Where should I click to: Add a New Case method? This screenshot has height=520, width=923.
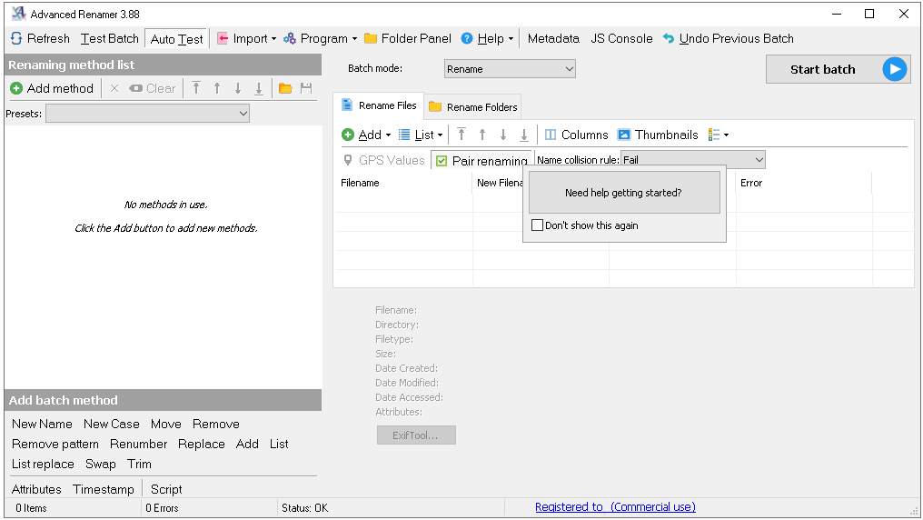coord(111,424)
